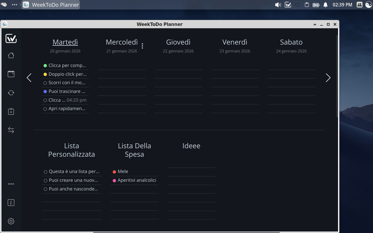The image size is (373, 233).
Task: Click the recurring tasks sync icon
Action: click(x=11, y=93)
